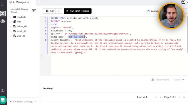The image size is (188, 105).
Task: Expand the mindsdb folder chevron
Action: click(11, 17)
